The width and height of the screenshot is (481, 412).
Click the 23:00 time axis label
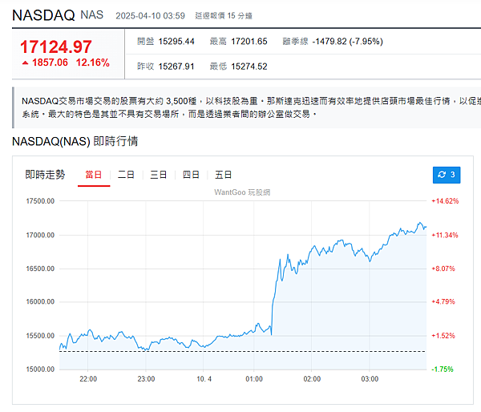pos(146,379)
